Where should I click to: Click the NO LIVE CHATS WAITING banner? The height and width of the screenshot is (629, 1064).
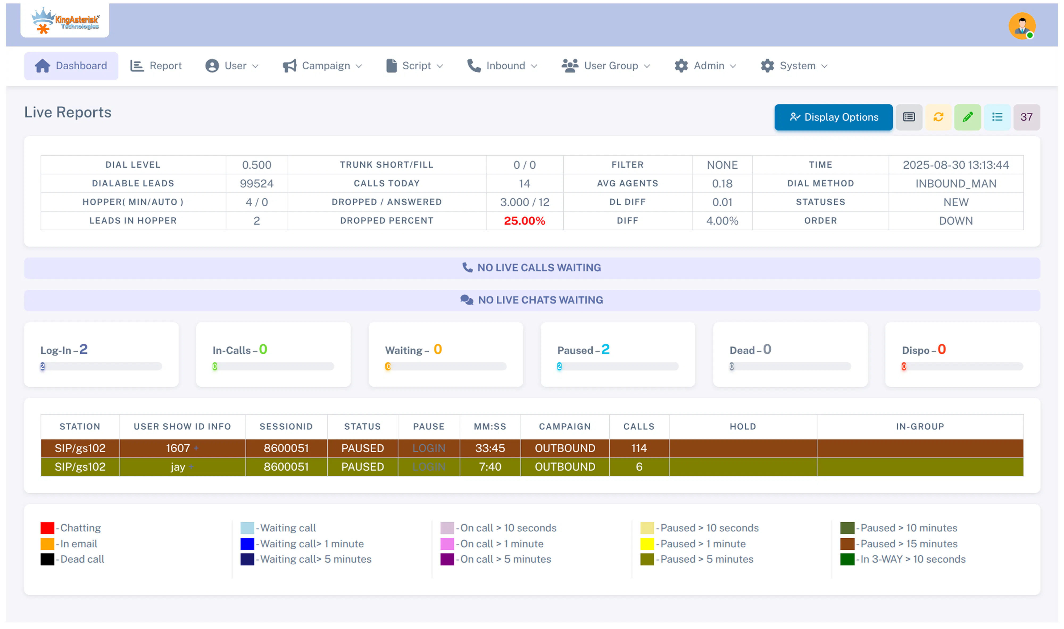pos(532,300)
